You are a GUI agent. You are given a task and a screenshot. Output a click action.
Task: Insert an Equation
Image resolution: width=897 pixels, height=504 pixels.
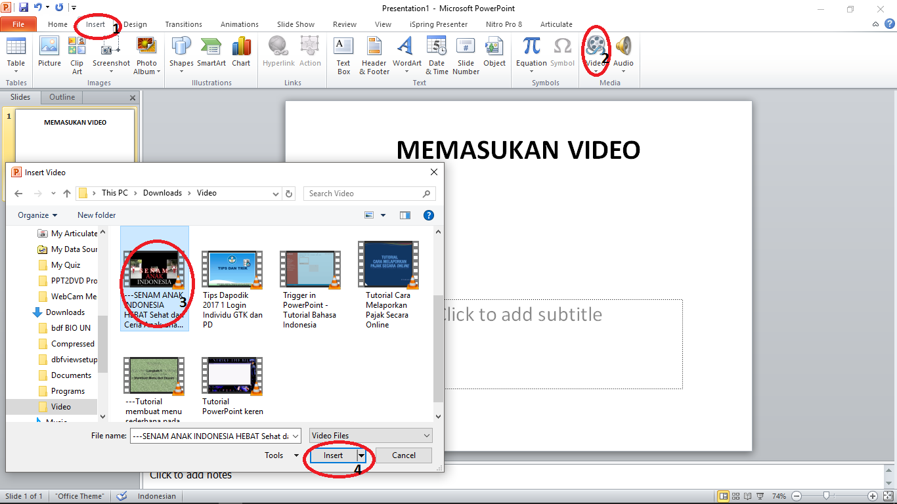tap(531, 51)
